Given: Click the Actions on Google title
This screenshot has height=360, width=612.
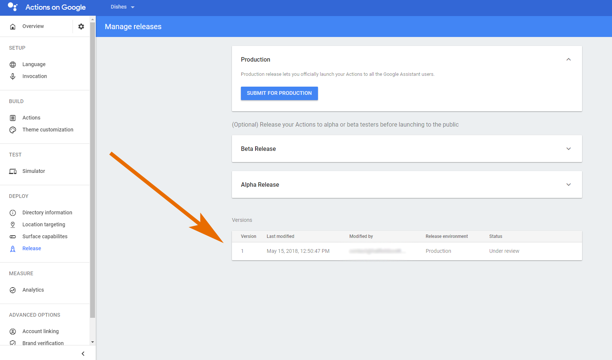Looking at the screenshot, I should coord(55,7).
